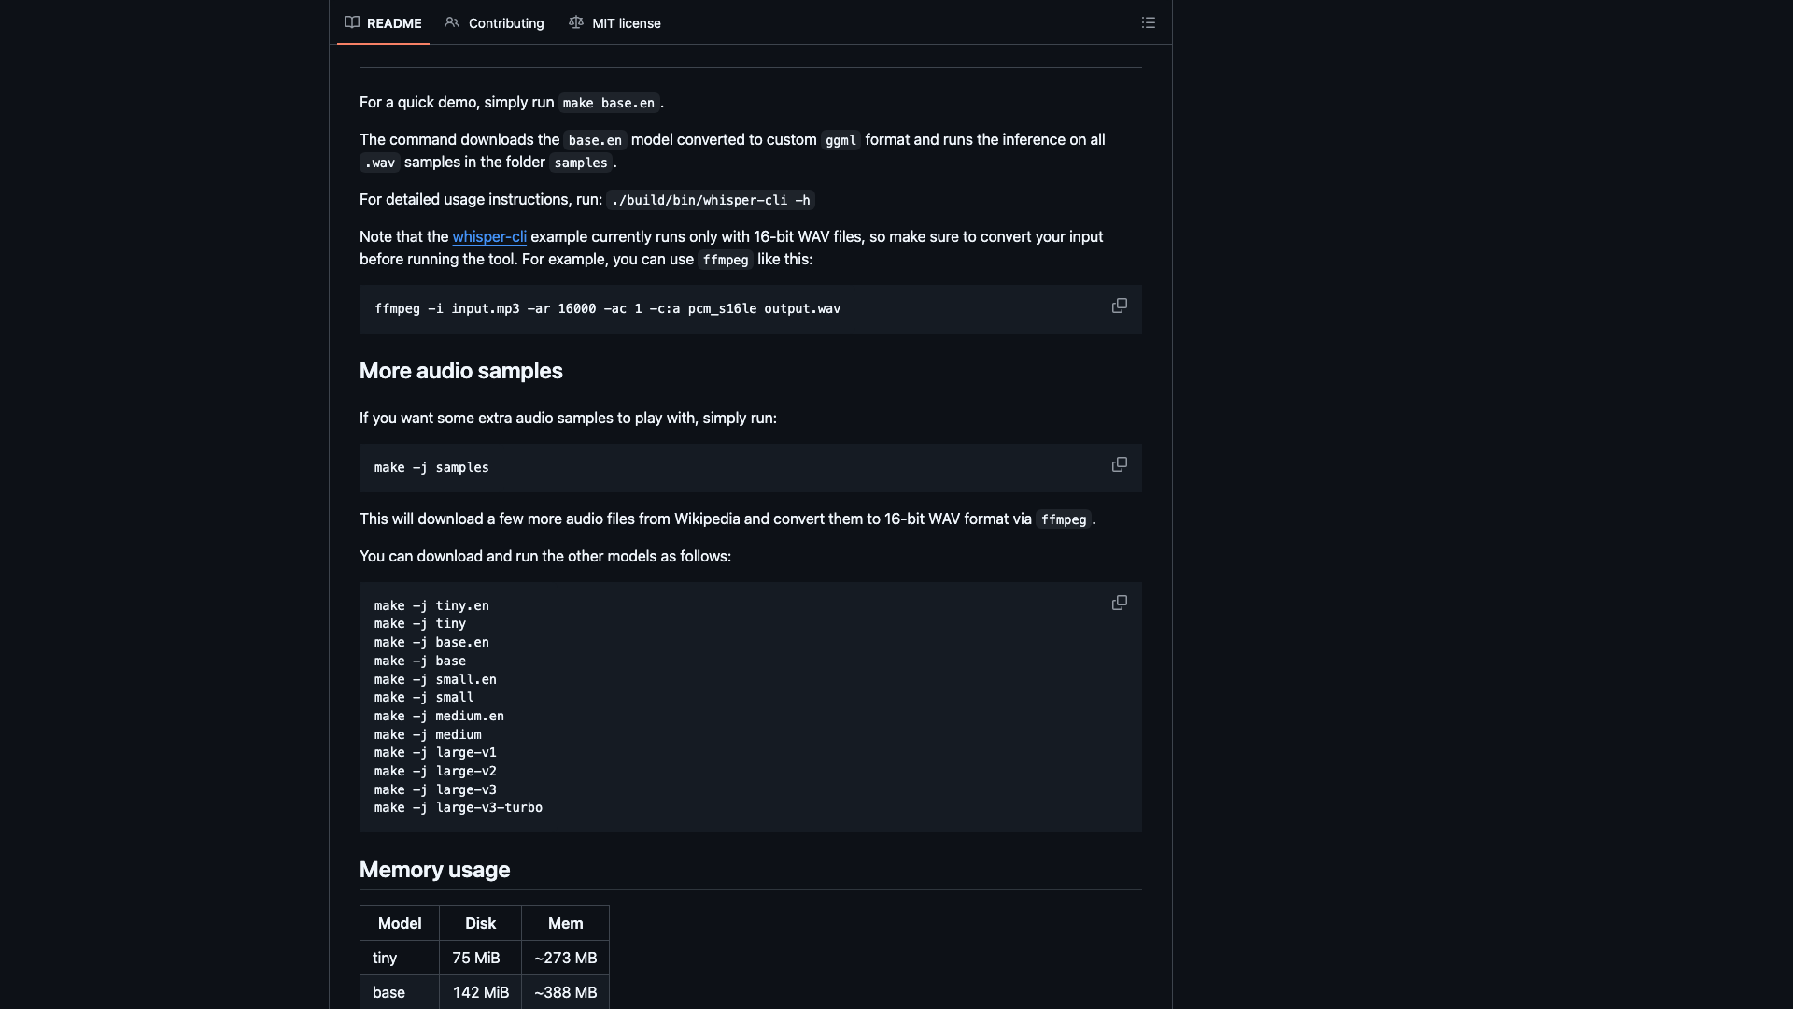Click the 'base.en' inline code in paragraph
This screenshot has width=1793, height=1009.
coord(595,140)
